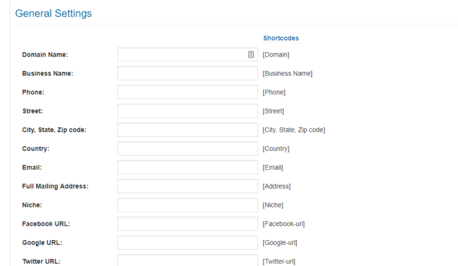Viewport: 458px width, 266px height.
Task: Click into the Street text field
Action: [x=188, y=111]
